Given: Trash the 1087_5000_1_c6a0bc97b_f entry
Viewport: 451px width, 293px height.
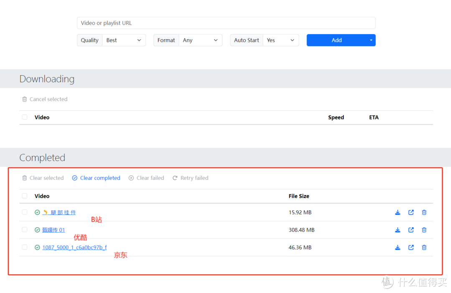Looking at the screenshot, I should [x=424, y=248].
